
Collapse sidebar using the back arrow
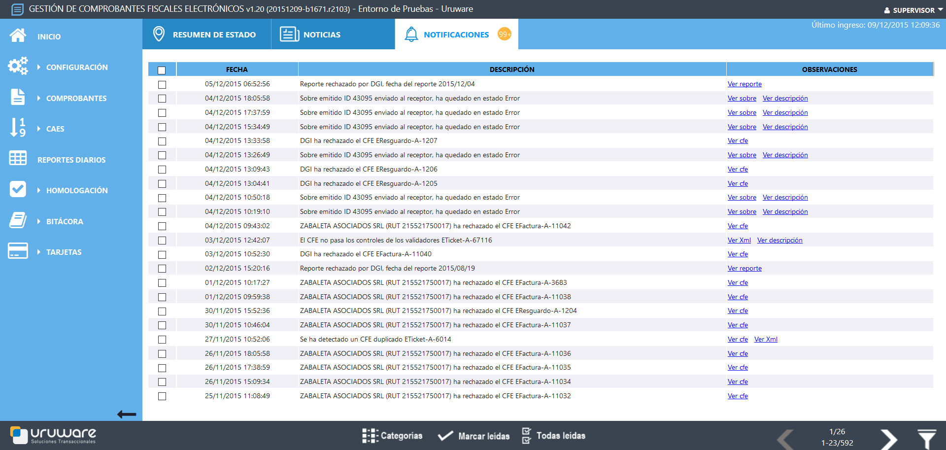(x=127, y=415)
